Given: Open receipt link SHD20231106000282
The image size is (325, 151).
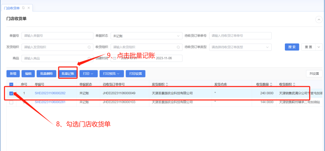Looking at the screenshot, I should (x=50, y=93).
